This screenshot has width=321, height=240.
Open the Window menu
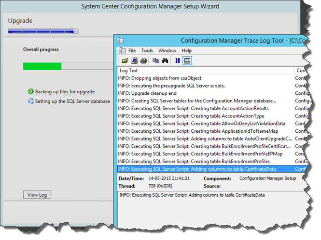click(167, 51)
